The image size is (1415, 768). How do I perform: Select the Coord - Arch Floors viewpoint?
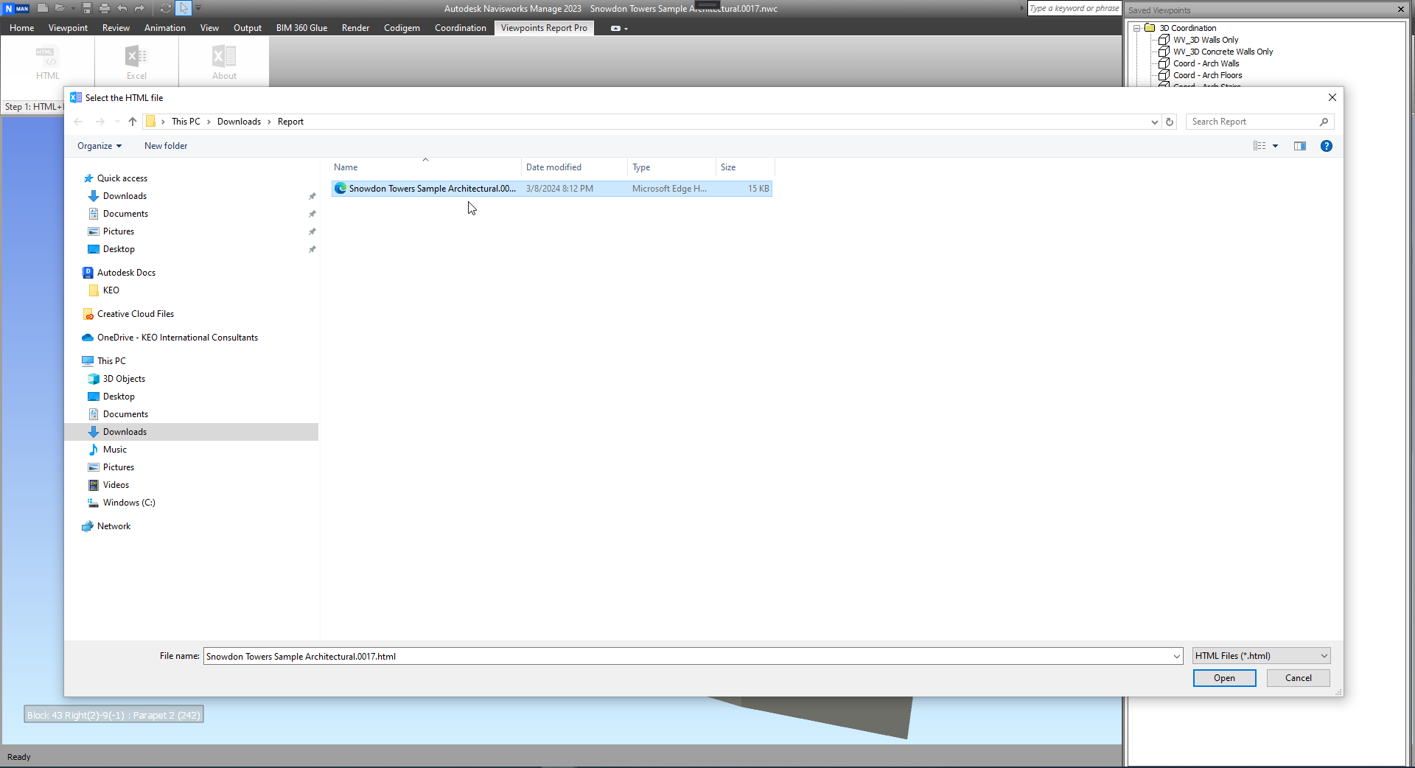[1207, 75]
